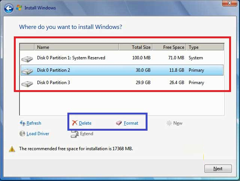Click the back arrow button

click(x=9, y=8)
